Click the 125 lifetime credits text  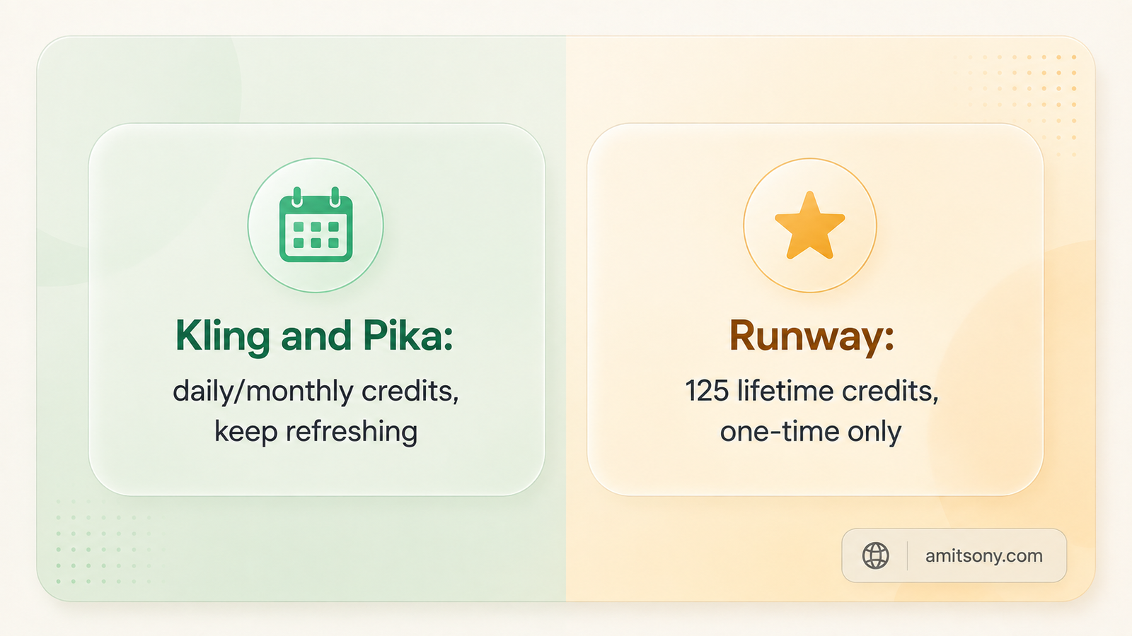click(812, 391)
